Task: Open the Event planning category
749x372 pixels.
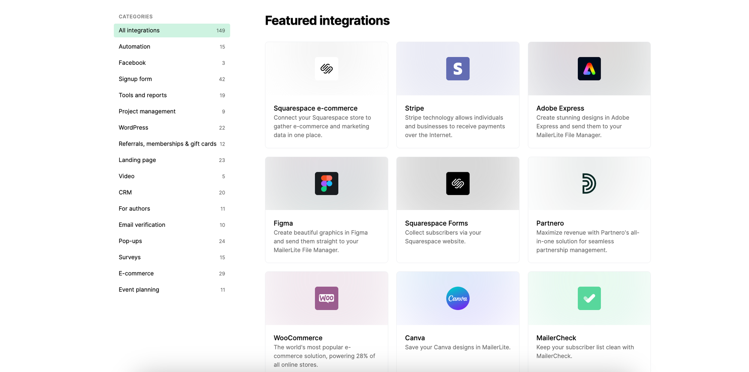Action: 139,289
